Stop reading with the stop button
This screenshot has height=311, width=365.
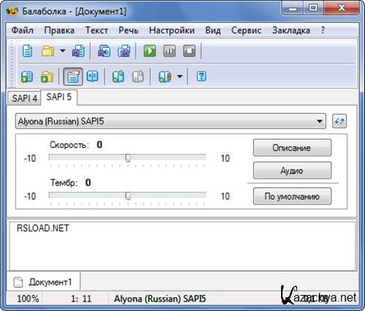click(189, 51)
